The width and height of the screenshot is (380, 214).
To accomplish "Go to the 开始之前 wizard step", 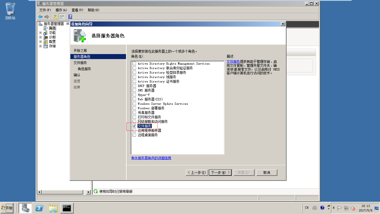I will point(80,50).
